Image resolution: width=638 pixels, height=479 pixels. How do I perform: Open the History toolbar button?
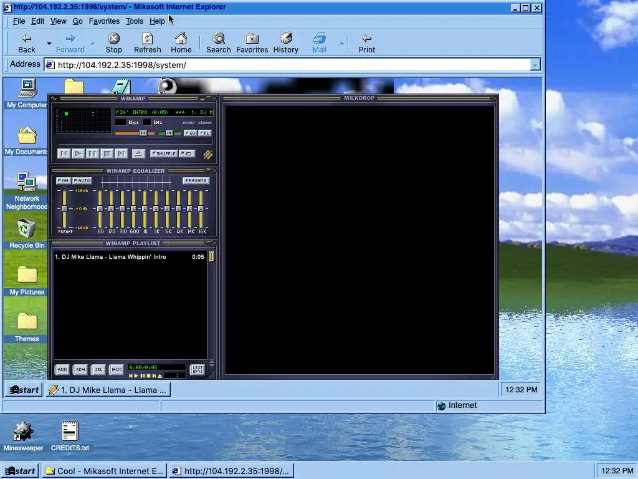coord(285,43)
